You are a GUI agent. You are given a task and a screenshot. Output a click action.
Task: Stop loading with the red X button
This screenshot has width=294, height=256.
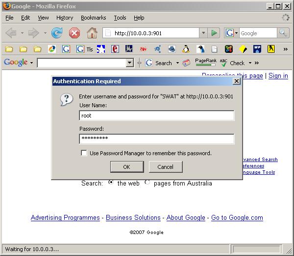pyautogui.click(x=74, y=33)
